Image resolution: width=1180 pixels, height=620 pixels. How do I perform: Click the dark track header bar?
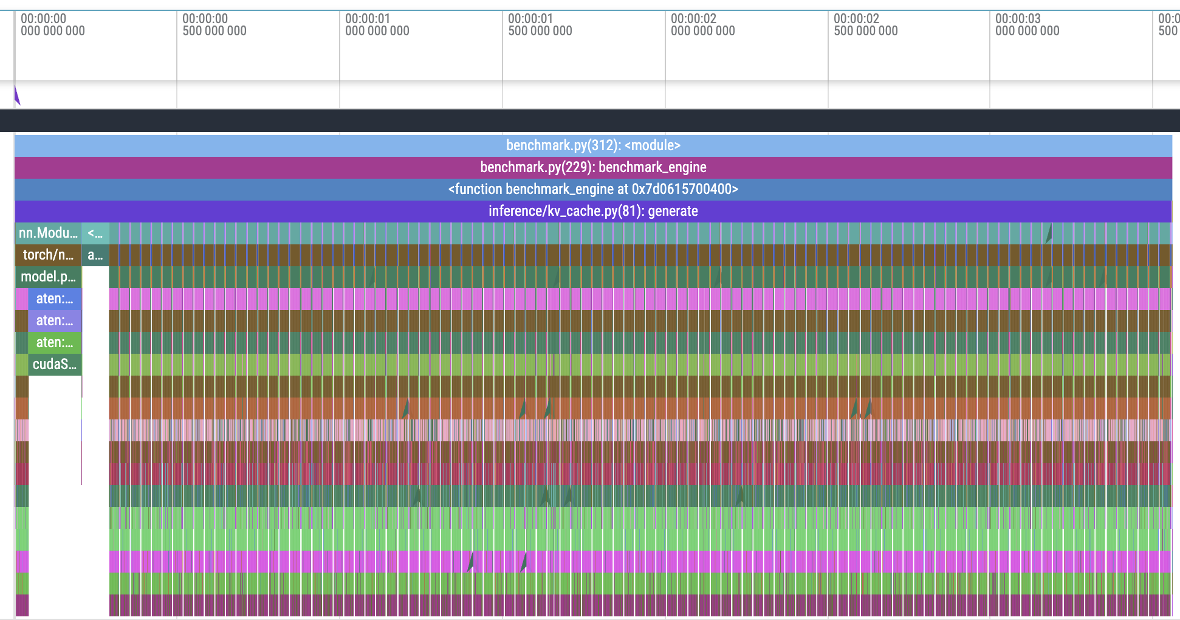point(589,121)
